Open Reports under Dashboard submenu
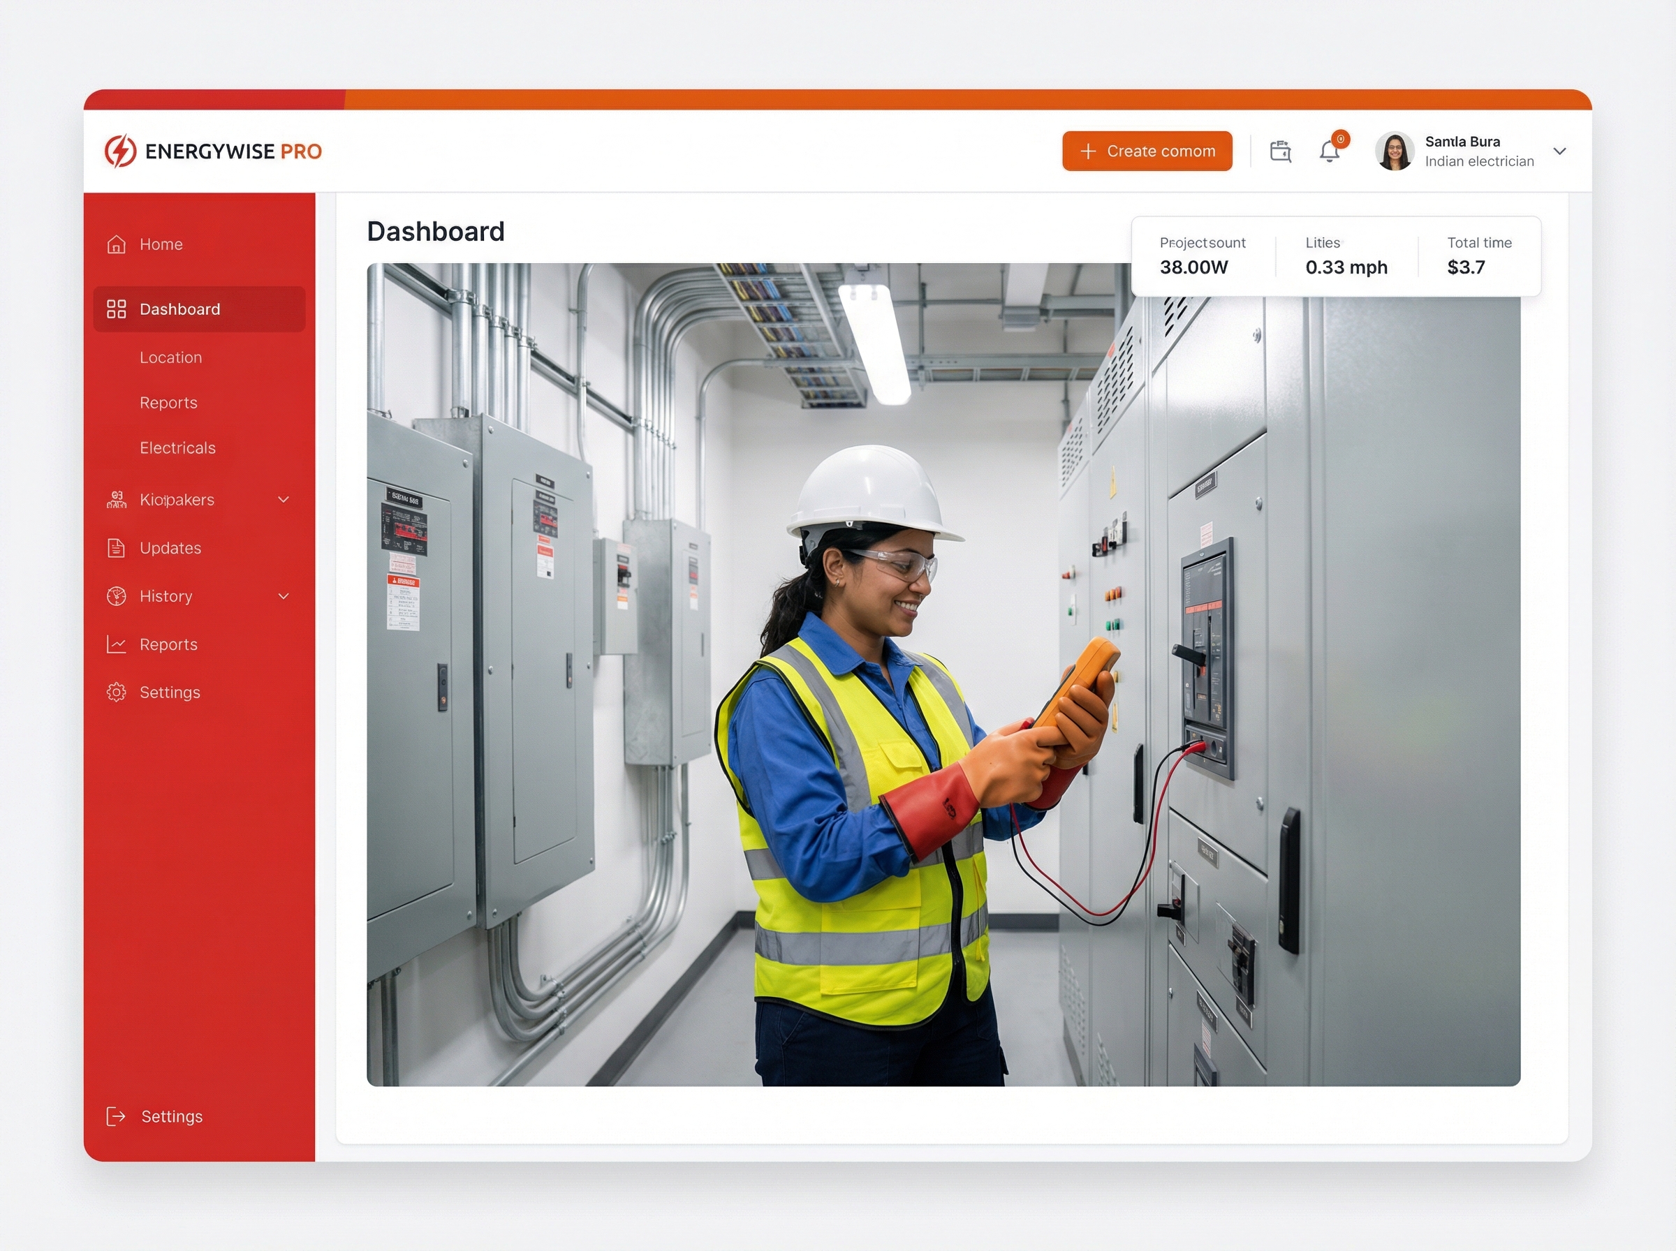This screenshot has width=1676, height=1251. (168, 403)
